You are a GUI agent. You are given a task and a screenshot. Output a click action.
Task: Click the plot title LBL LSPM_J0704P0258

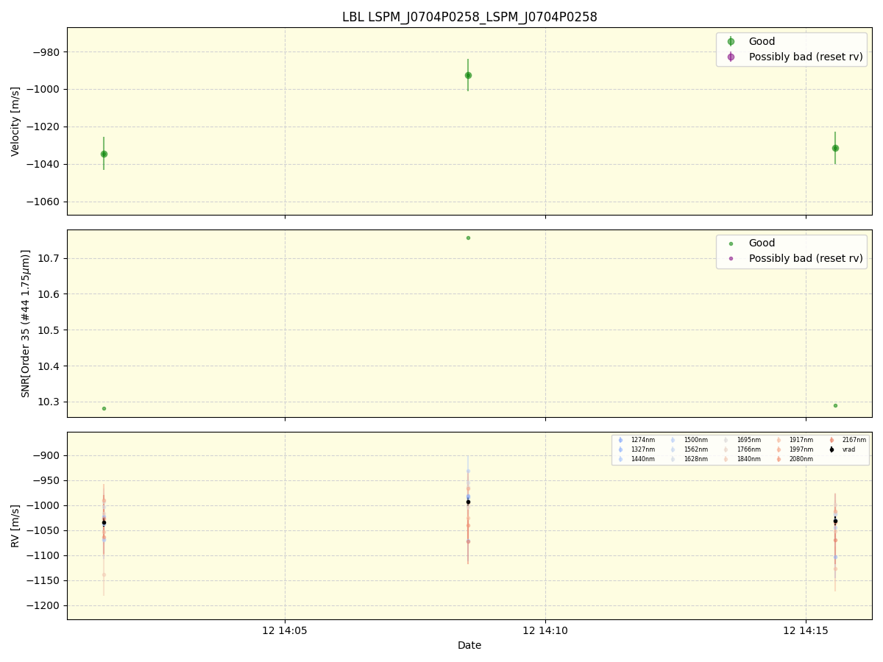(469, 17)
